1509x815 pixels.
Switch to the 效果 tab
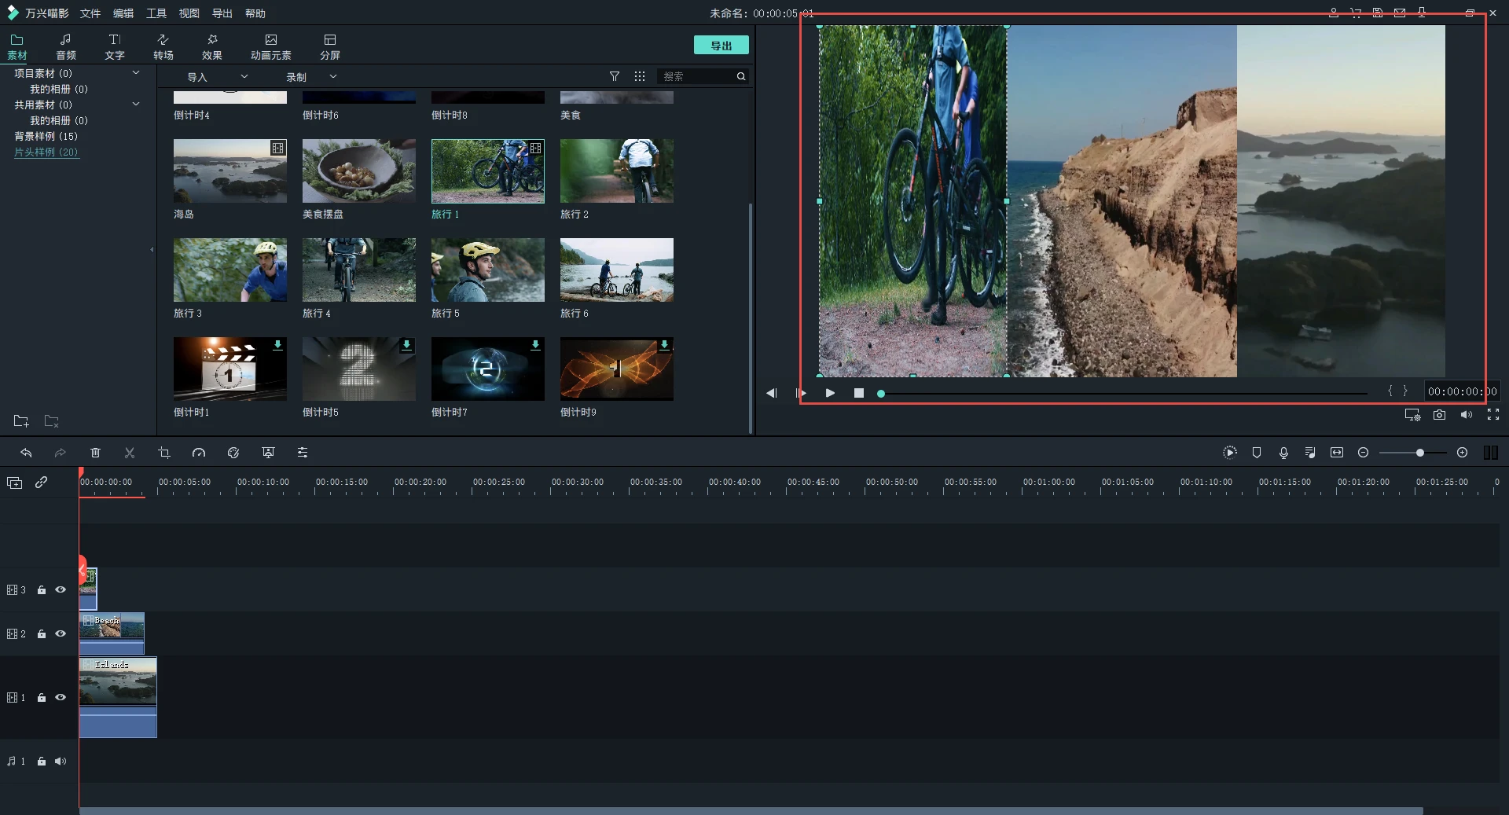(x=212, y=47)
